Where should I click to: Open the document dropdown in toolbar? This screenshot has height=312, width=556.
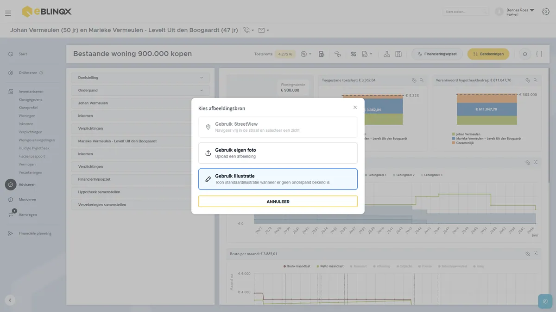coord(367,54)
